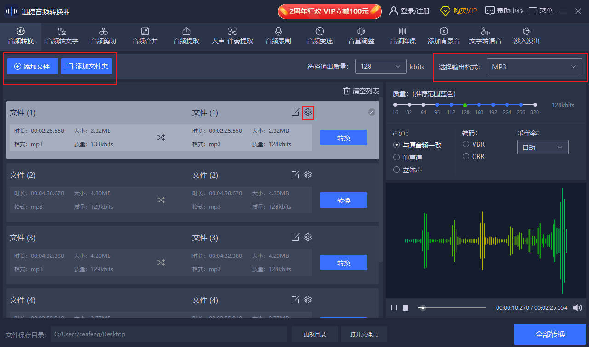The image size is (589, 347).
Task: Select the 人声-伴奏提取 vocal extraction tool
Action: pyautogui.click(x=232, y=36)
